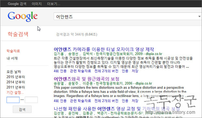Open search box dropdown arrow

pyautogui.click(x=199, y=17)
